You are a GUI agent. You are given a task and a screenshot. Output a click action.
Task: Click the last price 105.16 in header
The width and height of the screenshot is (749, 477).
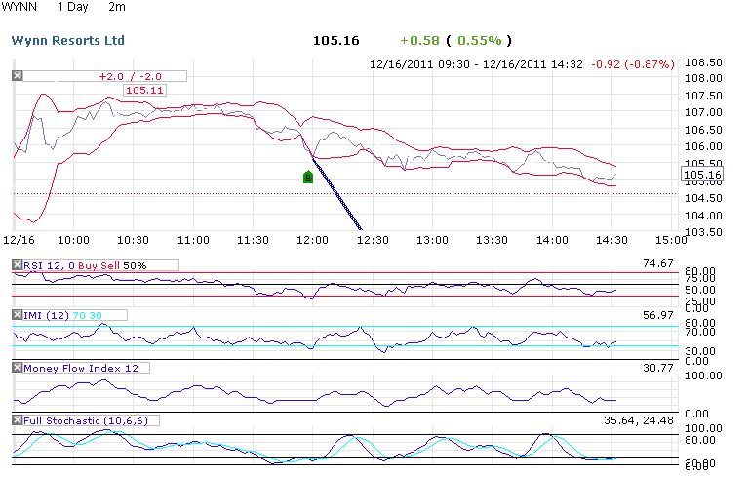pyautogui.click(x=335, y=41)
